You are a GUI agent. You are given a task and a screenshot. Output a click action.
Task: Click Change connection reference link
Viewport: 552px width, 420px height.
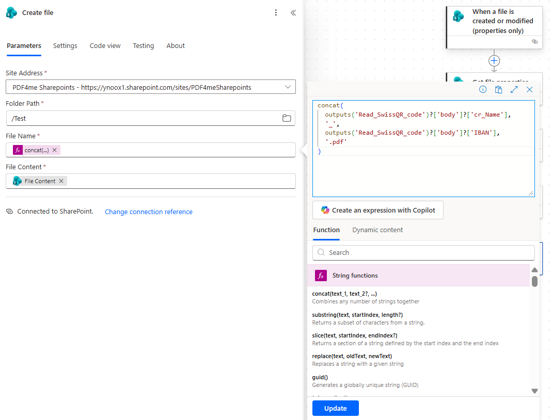149,212
